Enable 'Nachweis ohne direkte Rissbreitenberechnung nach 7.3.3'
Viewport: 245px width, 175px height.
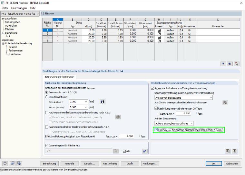click(x=46, y=113)
